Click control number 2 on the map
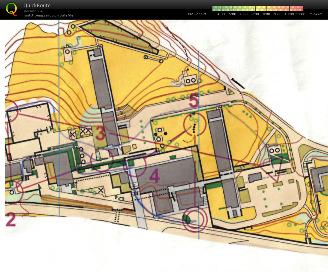This screenshot has height=272, width=328. 10,220
